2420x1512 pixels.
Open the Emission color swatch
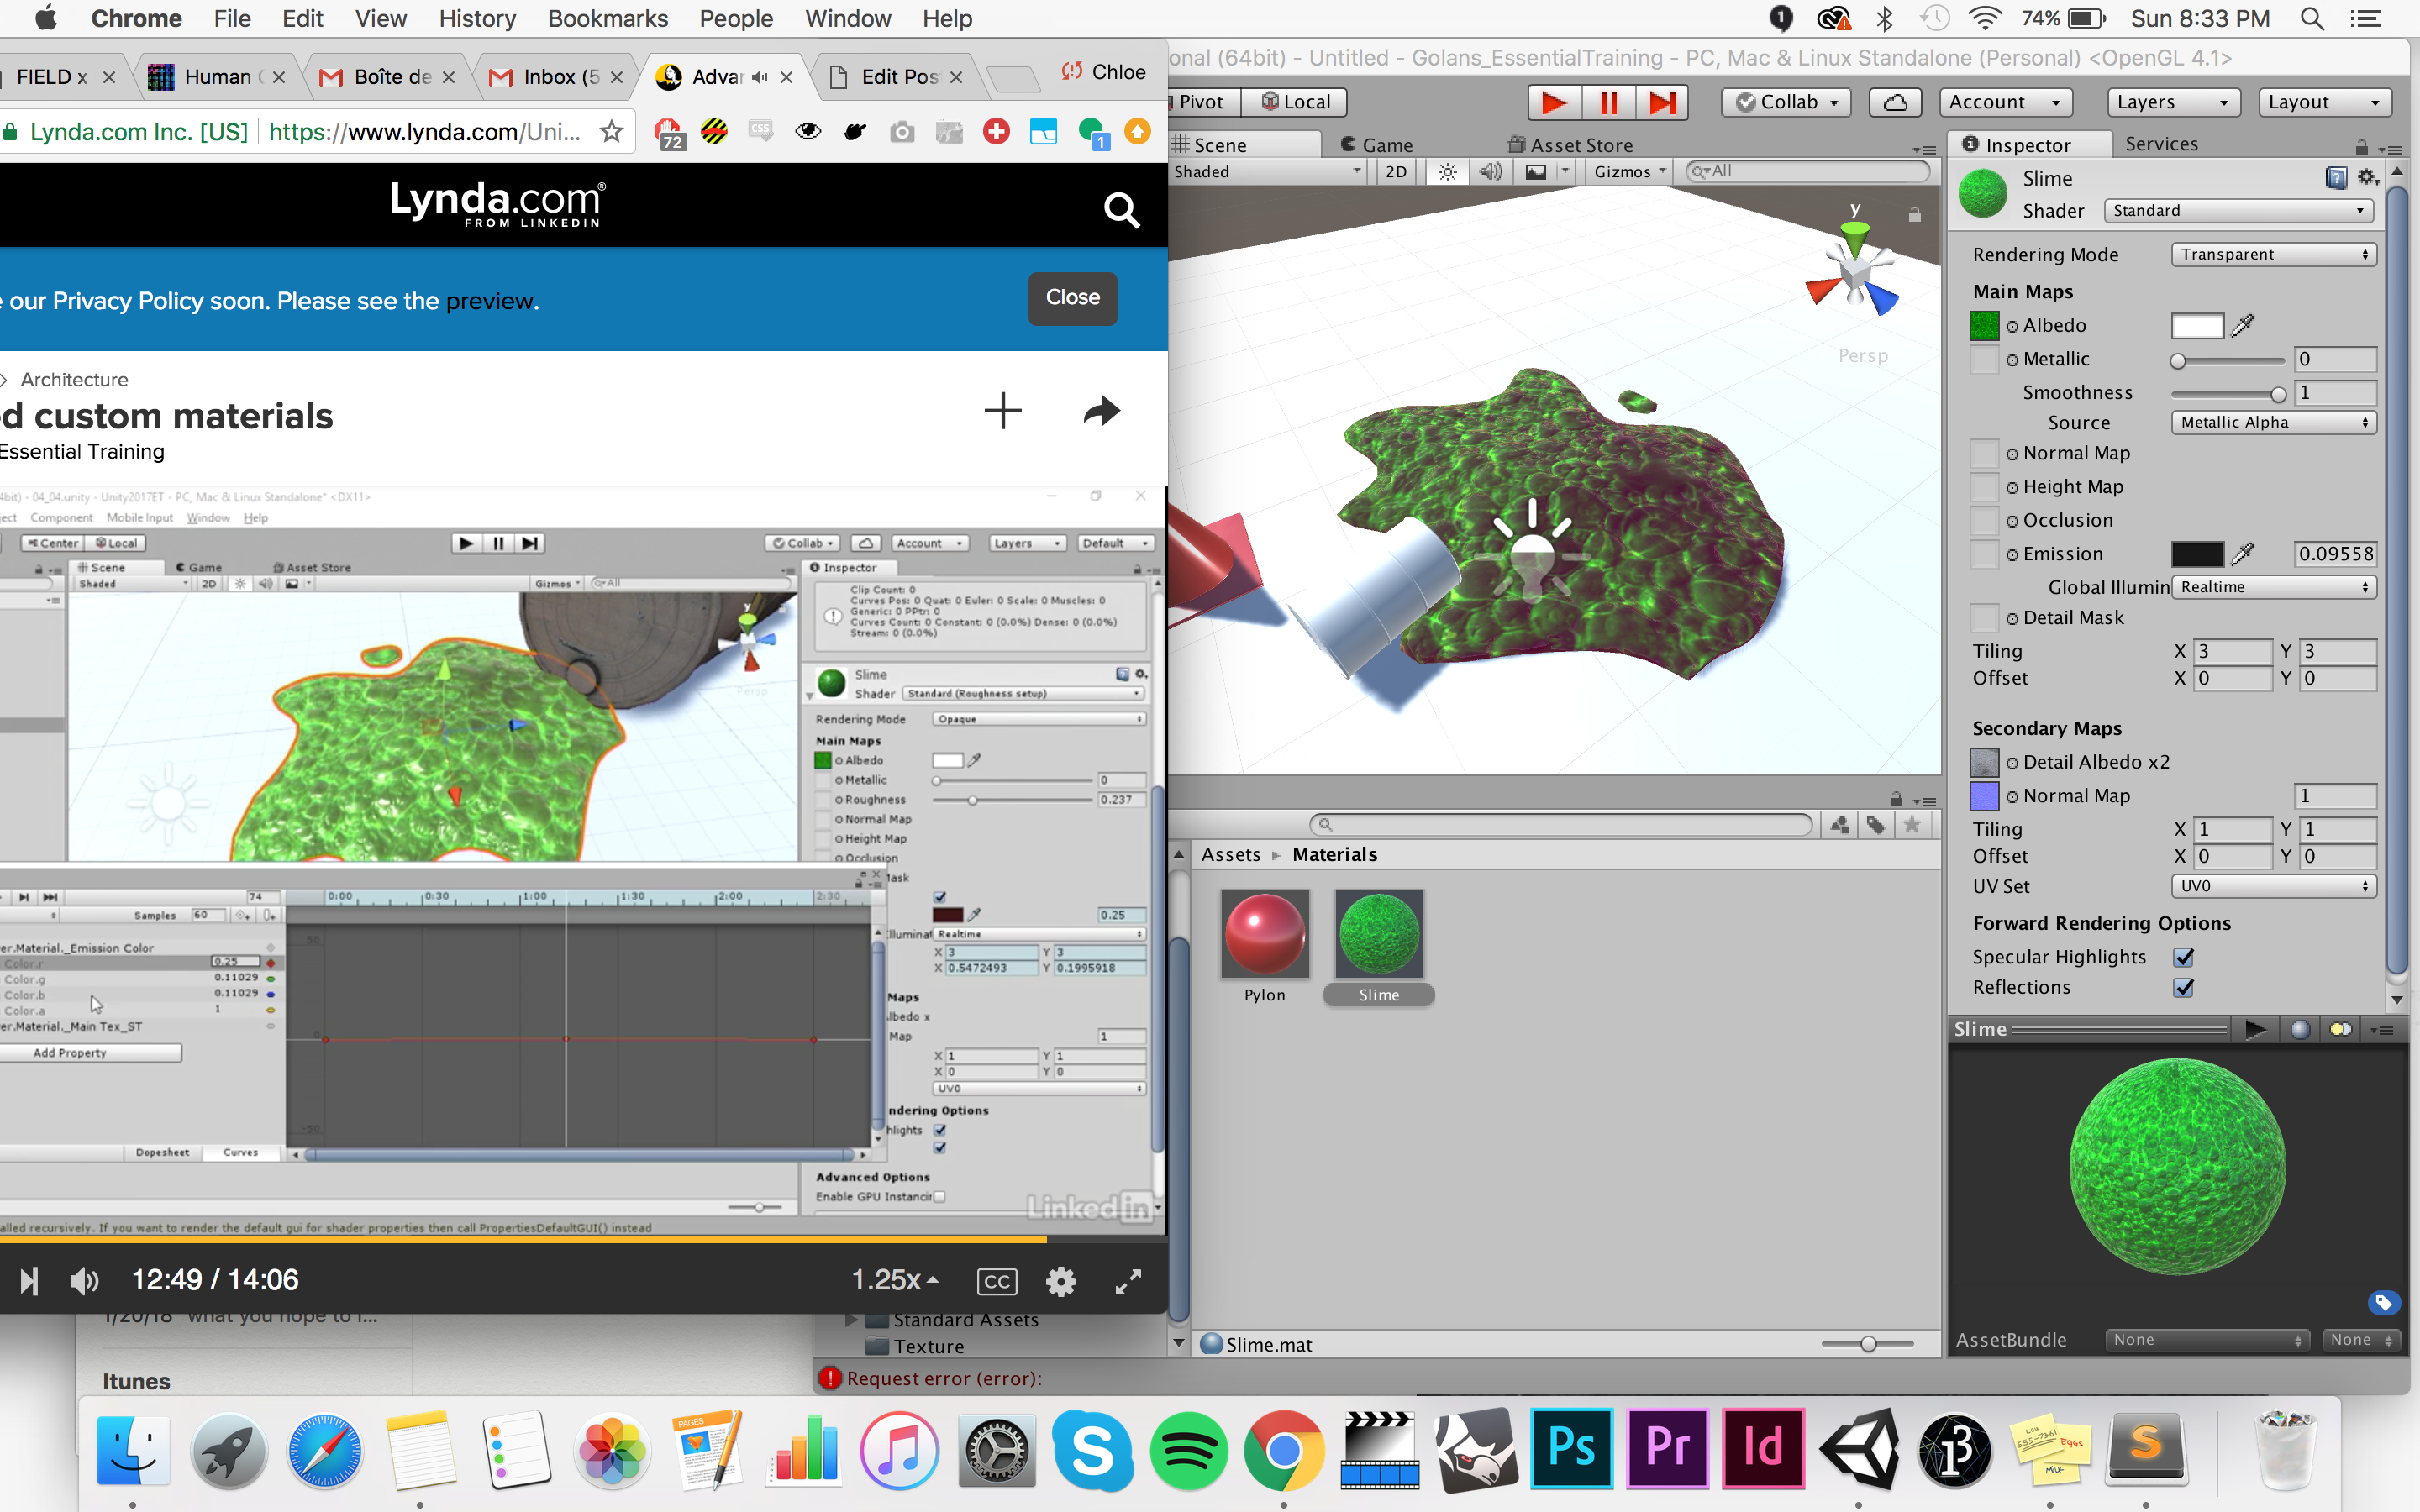pyautogui.click(x=2197, y=553)
